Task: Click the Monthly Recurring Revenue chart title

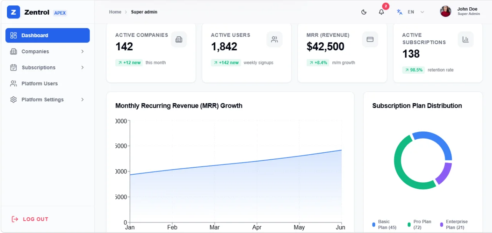Action: point(179,106)
